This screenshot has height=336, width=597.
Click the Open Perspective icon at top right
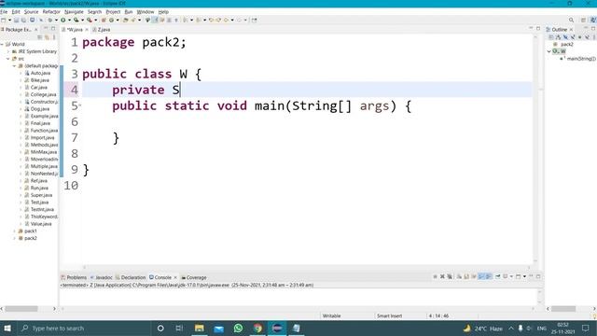583,21
